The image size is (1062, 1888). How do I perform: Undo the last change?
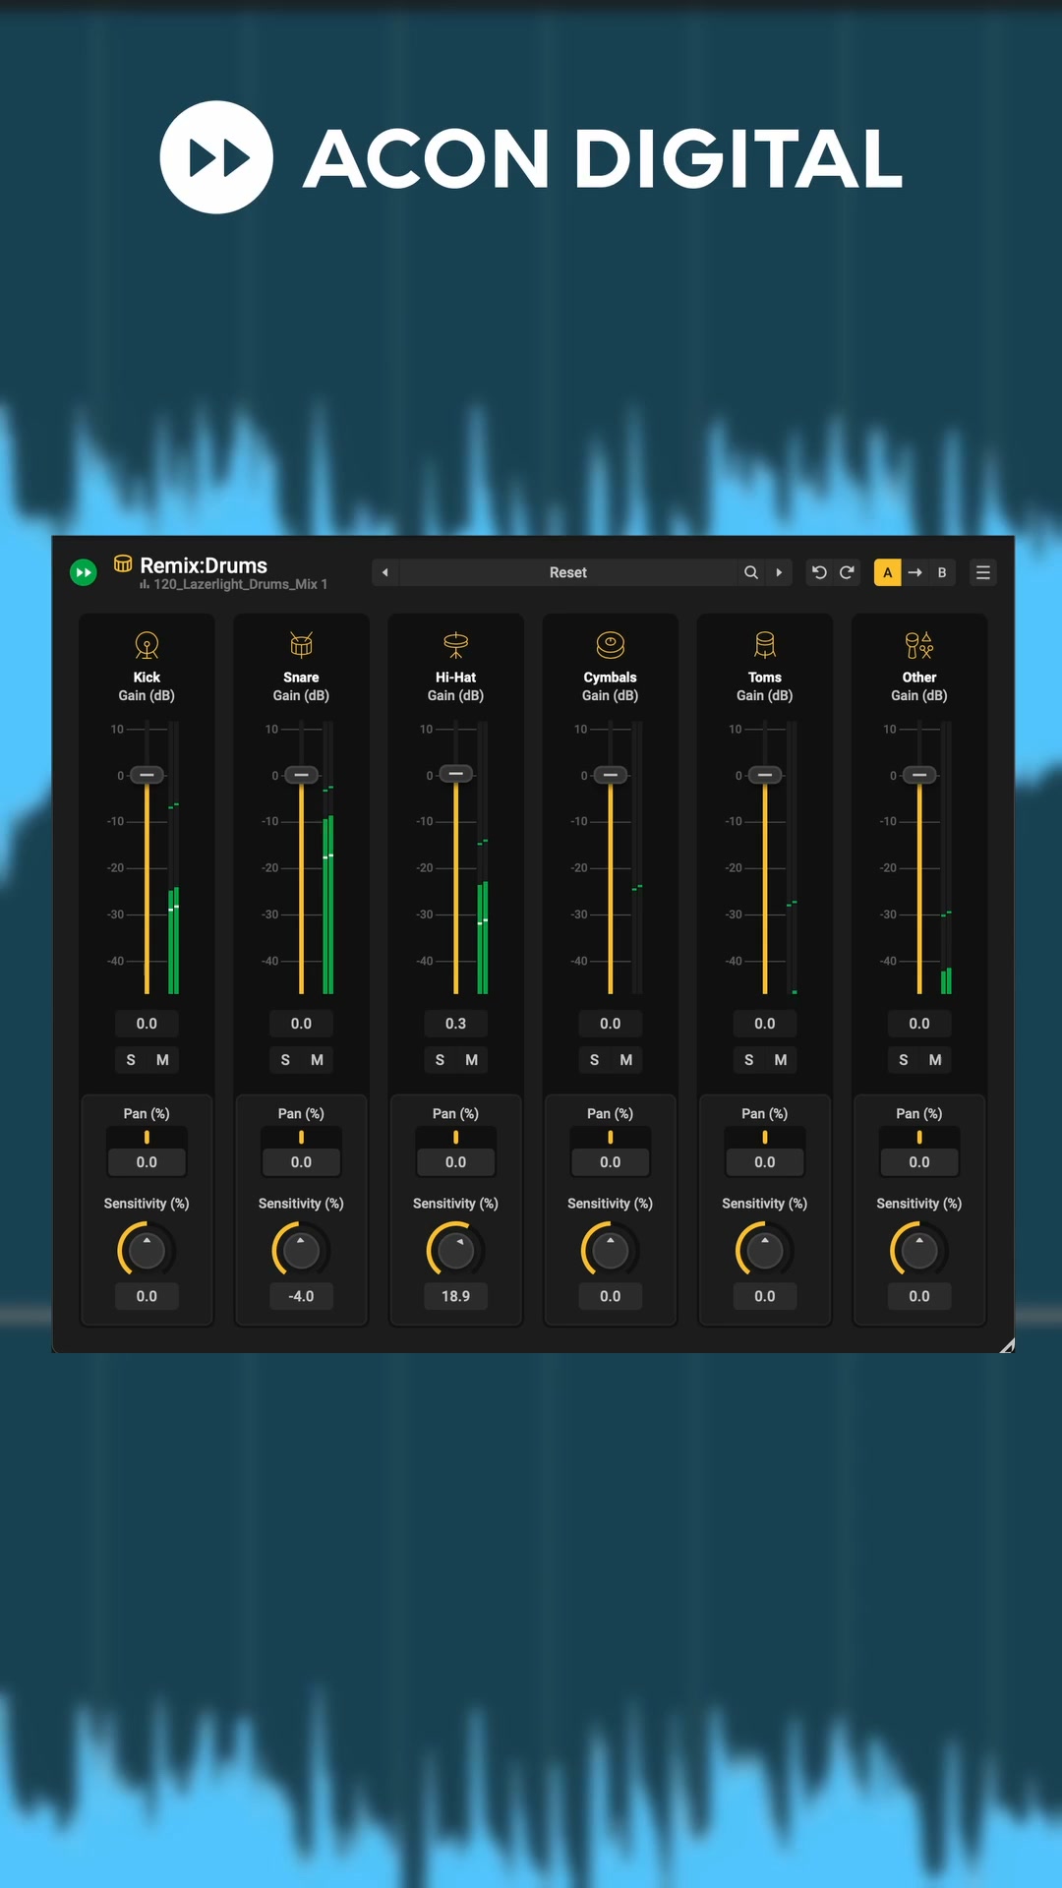coord(819,572)
